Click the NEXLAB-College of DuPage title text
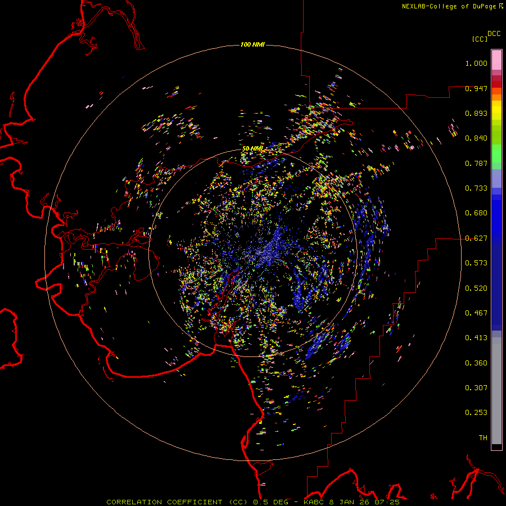 [449, 6]
